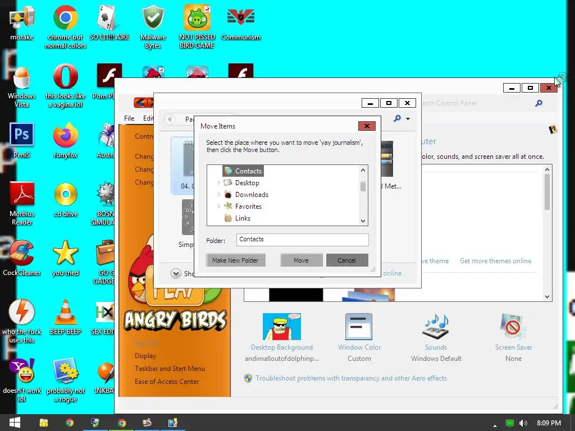Click the 8:09 PM taskbar clock
This screenshot has height=431, width=575.
coord(549,423)
